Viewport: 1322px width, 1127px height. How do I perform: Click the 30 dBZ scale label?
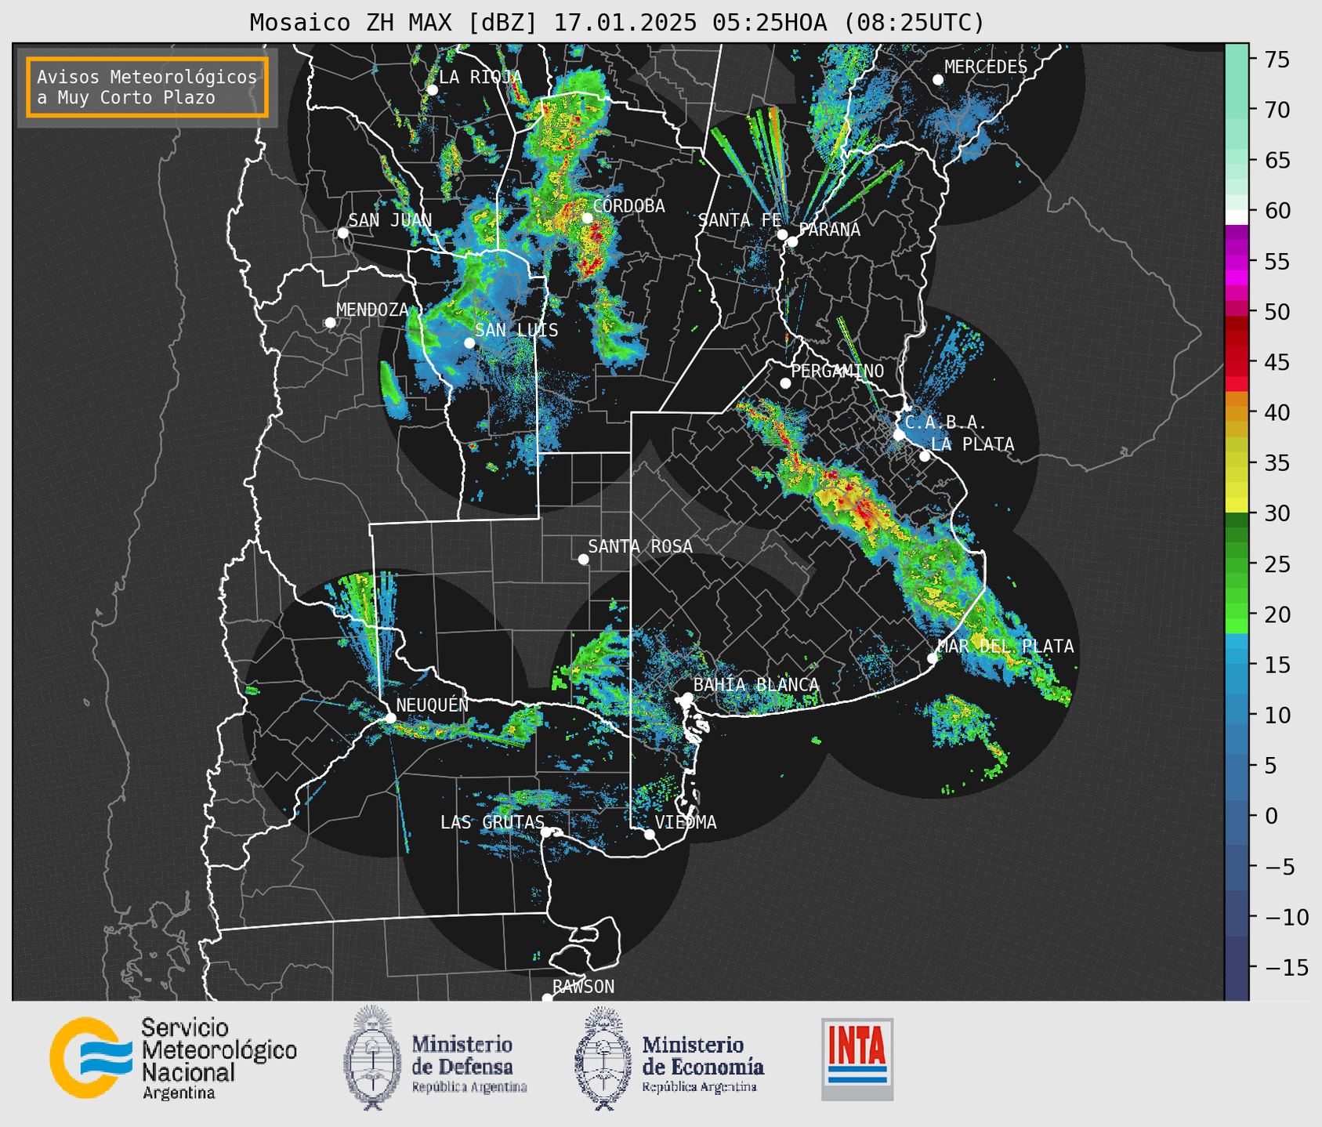pyautogui.click(x=1277, y=513)
